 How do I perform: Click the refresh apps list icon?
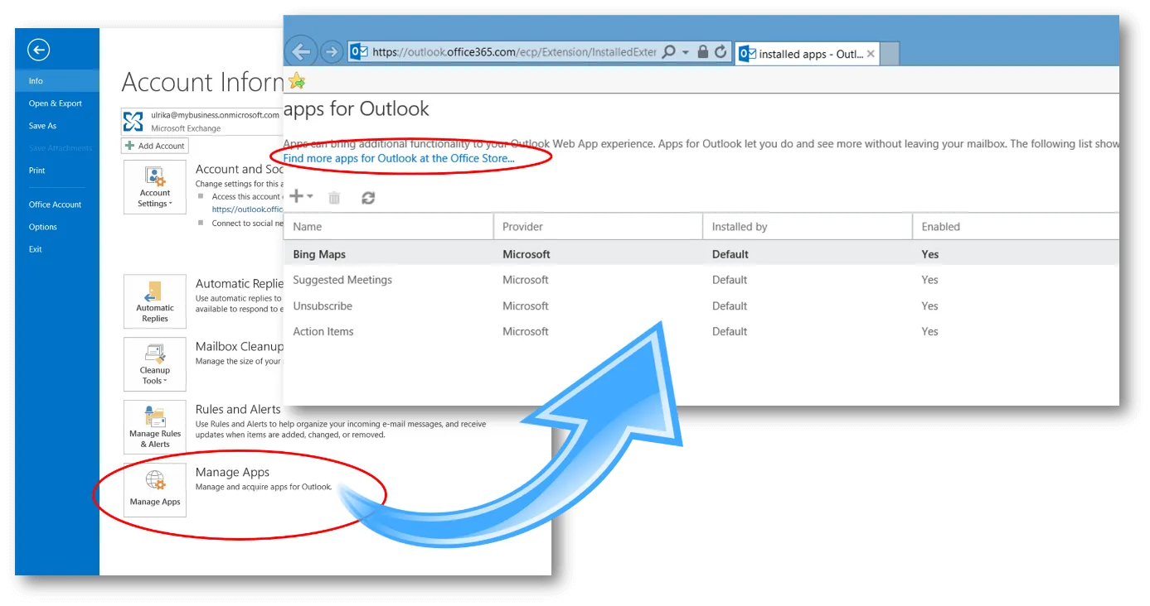tap(368, 198)
